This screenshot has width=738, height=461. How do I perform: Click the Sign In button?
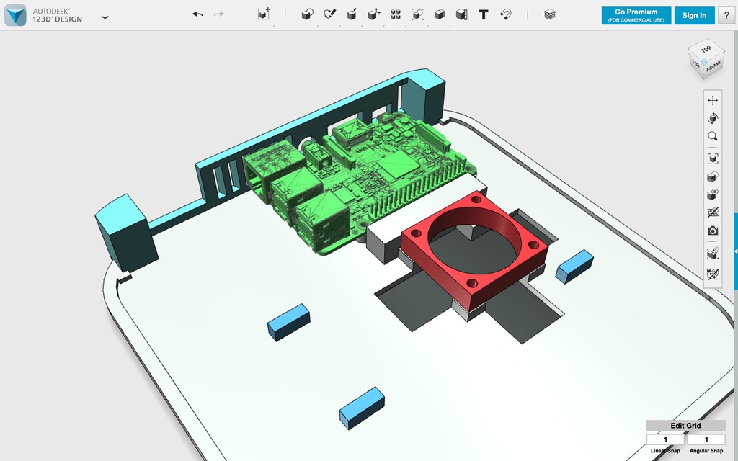694,15
